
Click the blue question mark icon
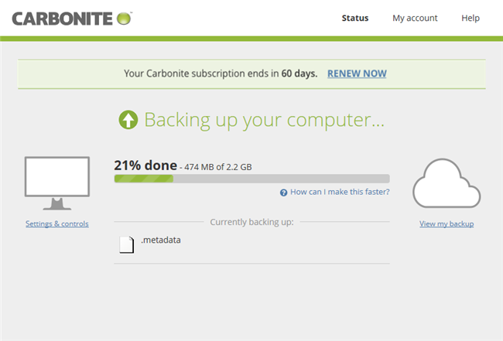click(284, 192)
